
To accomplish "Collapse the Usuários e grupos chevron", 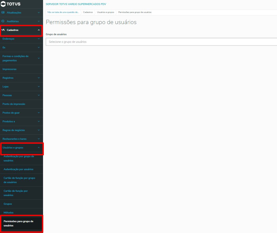I will tap(39, 147).
